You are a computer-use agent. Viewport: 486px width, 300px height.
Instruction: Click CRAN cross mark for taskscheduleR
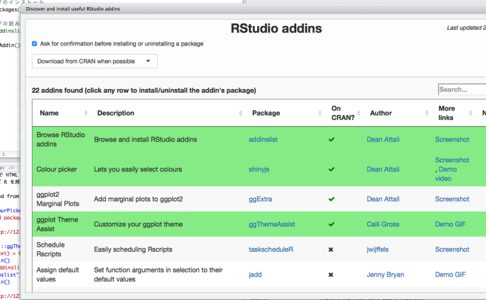[331, 249]
